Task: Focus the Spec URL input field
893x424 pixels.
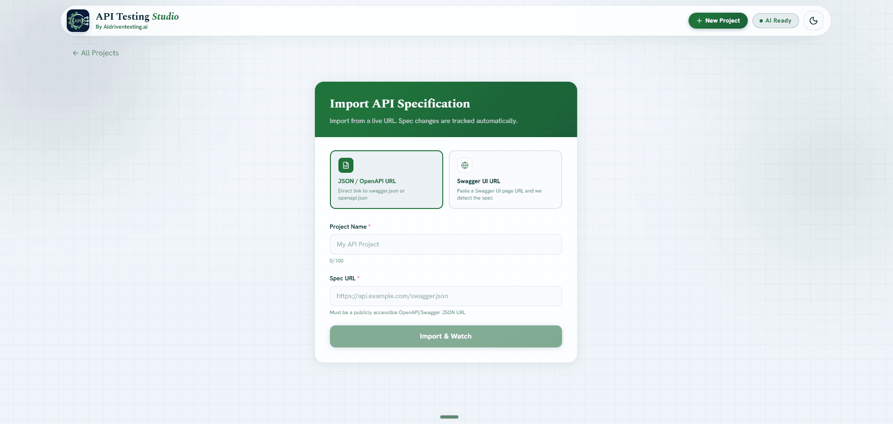Action: click(446, 296)
